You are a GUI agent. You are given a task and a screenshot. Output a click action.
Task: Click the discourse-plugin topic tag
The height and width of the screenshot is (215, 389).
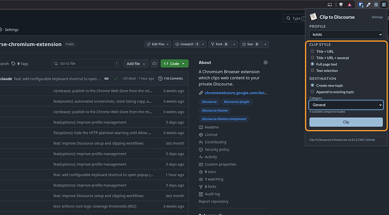(x=236, y=102)
